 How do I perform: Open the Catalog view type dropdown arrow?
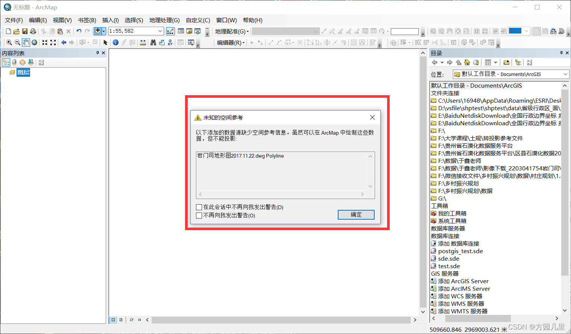click(495, 62)
